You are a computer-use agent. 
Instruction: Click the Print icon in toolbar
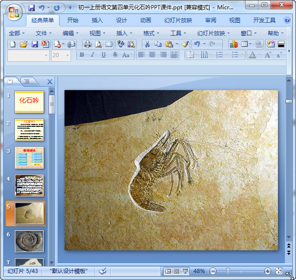click(87, 44)
